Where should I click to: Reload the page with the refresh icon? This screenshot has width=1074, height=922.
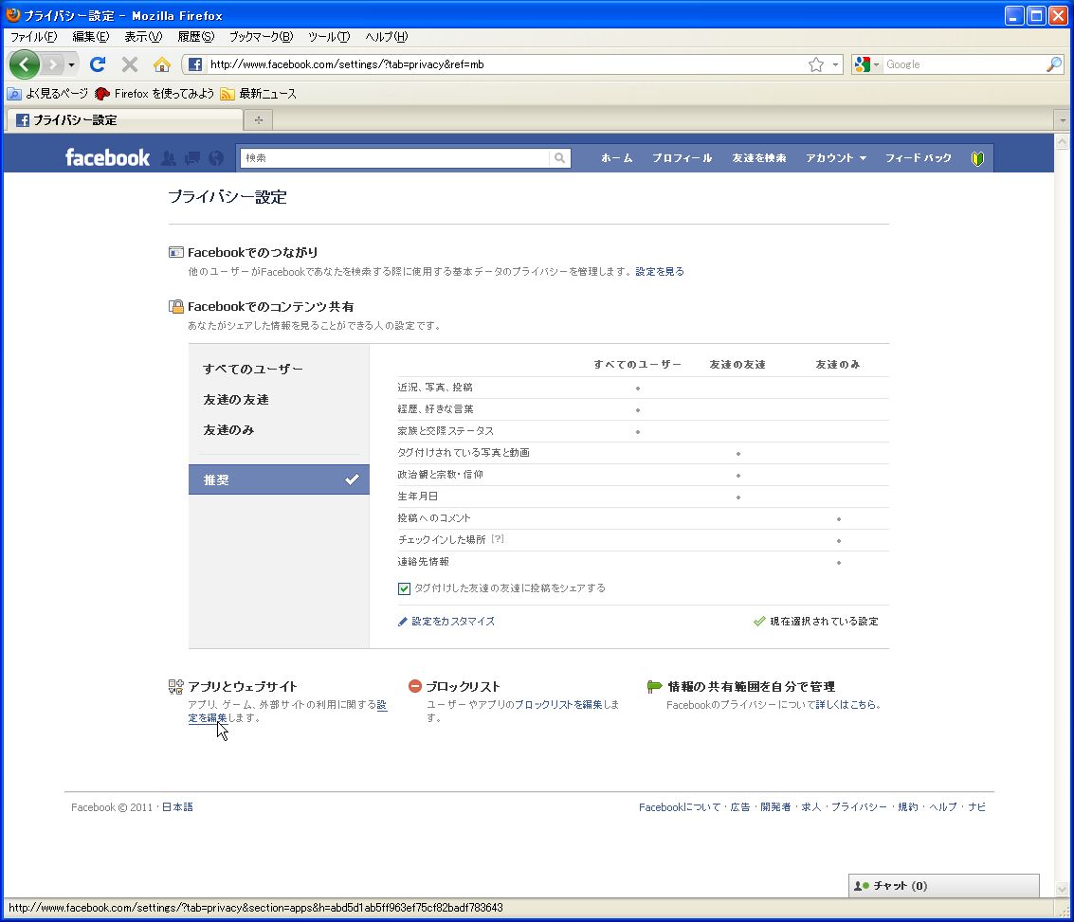pyautogui.click(x=98, y=64)
